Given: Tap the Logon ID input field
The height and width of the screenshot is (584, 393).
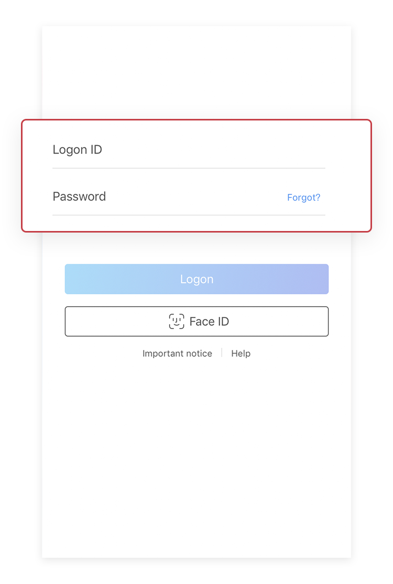Looking at the screenshot, I should tap(189, 150).
